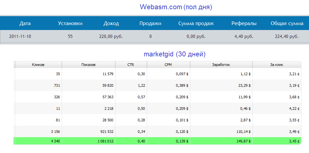Select the CPM cell 0,101 $
Screen dimensions: 309x153
[182, 120]
